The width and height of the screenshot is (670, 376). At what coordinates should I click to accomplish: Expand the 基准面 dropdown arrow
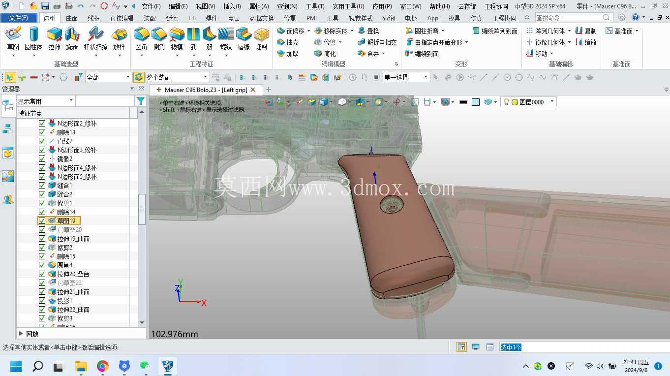pyautogui.click(x=637, y=31)
